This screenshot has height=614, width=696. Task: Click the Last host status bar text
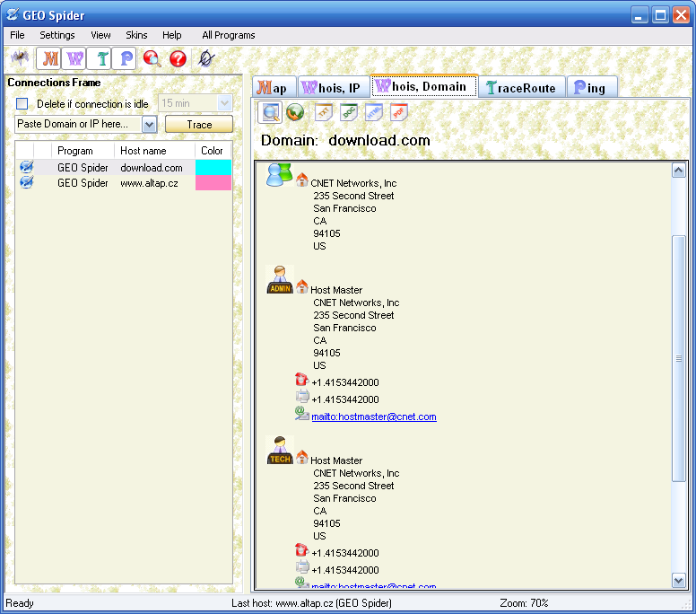[311, 603]
